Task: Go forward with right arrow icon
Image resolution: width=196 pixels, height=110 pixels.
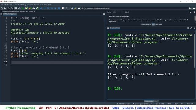Action: pyautogui.click(x=82, y=8)
